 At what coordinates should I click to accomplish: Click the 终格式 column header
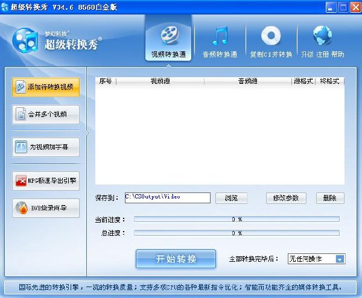329,81
